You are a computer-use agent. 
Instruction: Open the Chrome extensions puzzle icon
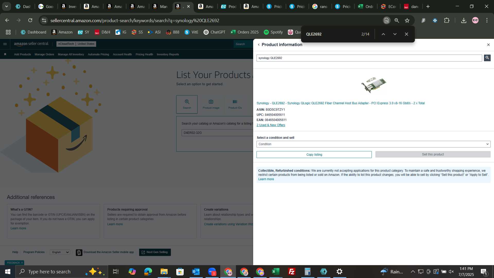point(447,20)
